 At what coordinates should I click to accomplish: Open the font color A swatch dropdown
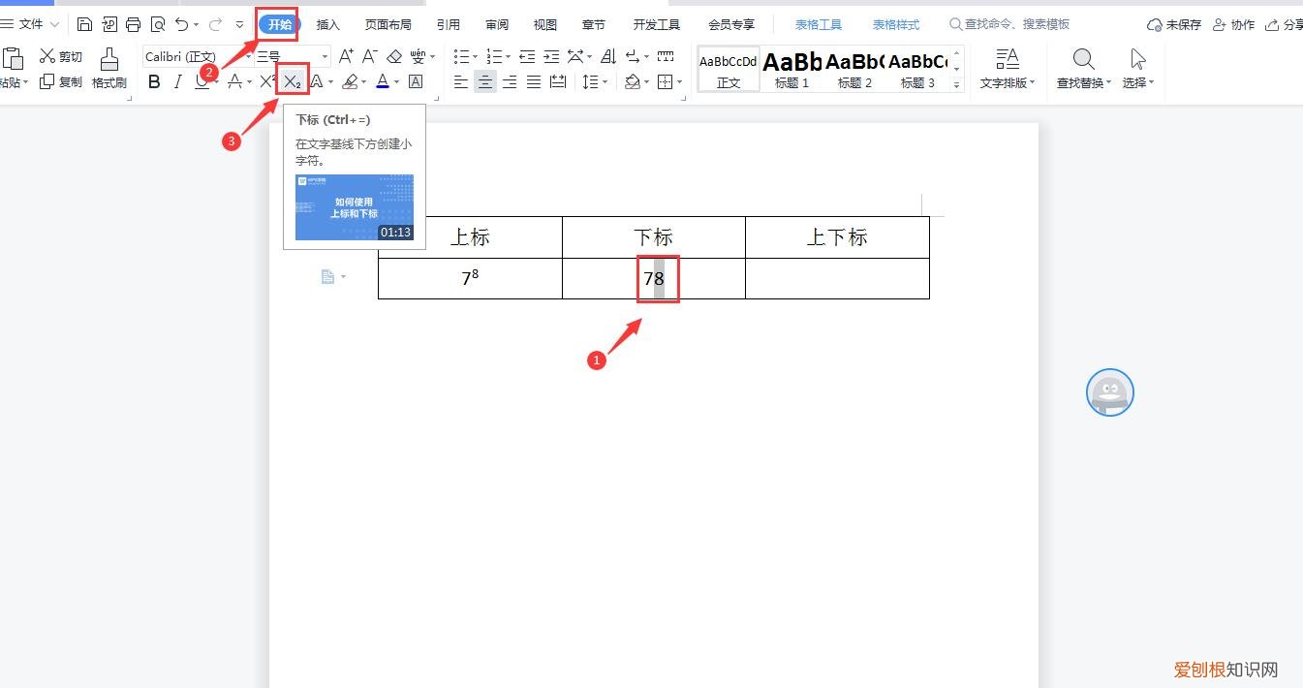click(383, 81)
